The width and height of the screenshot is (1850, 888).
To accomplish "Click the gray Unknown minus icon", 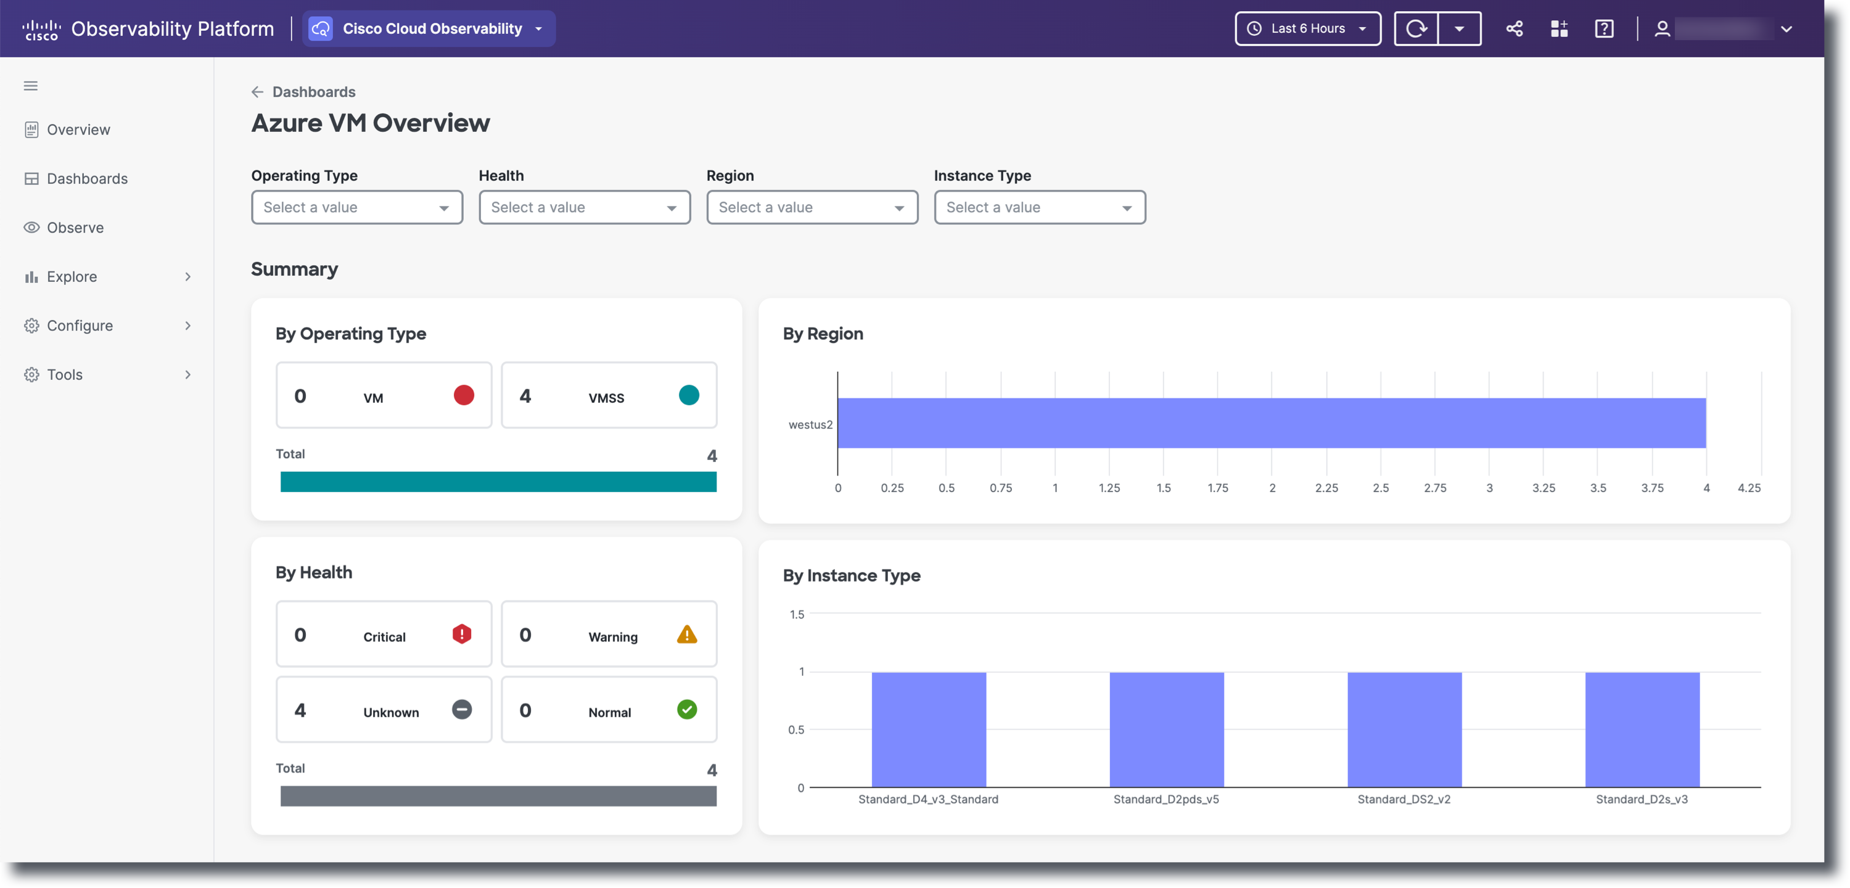I will (x=462, y=710).
